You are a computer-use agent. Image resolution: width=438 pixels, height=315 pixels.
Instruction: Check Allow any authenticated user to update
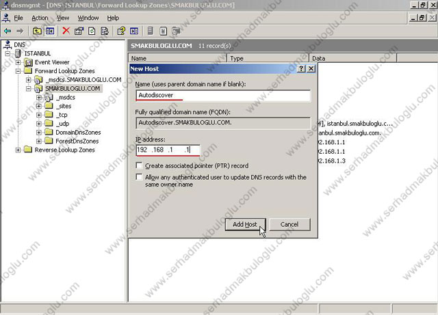tap(140, 178)
